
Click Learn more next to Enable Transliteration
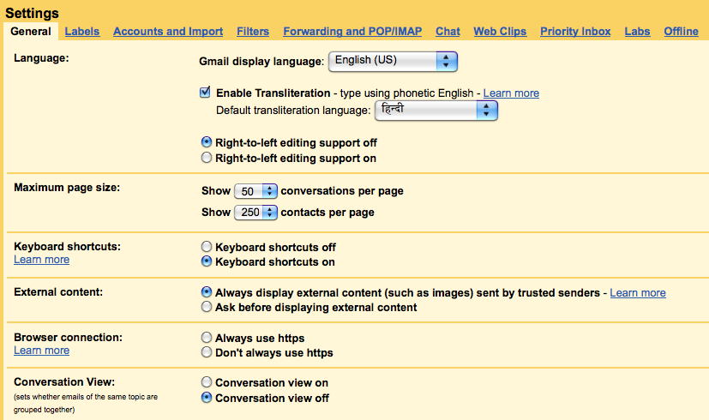tap(511, 93)
